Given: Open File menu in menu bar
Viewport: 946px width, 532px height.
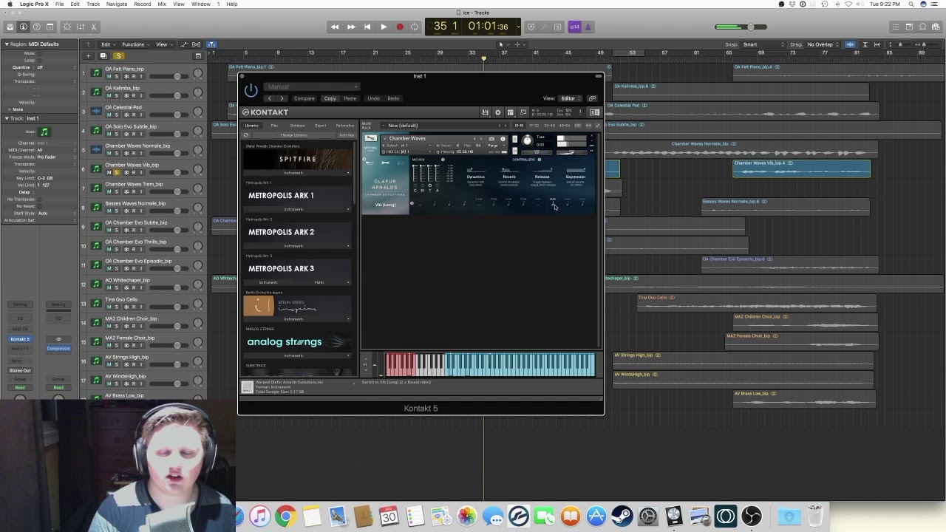Looking at the screenshot, I should point(59,4).
